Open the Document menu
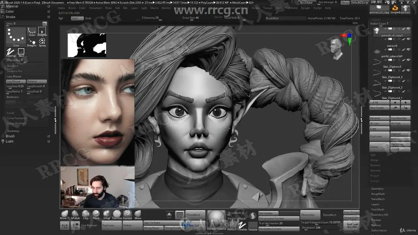 coord(95,8)
